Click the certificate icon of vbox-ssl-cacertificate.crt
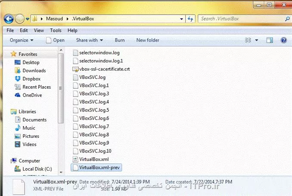The image size is (292, 196). pyautogui.click(x=75, y=69)
